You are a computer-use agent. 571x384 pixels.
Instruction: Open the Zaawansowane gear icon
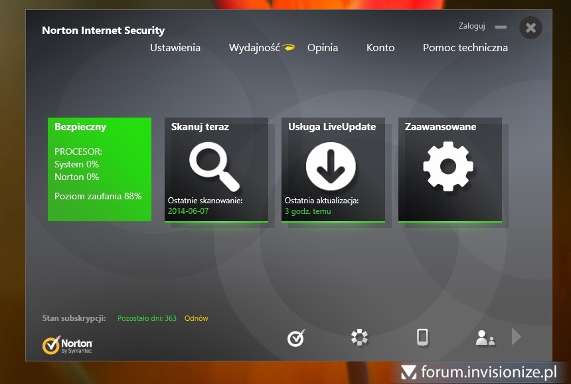point(448,167)
